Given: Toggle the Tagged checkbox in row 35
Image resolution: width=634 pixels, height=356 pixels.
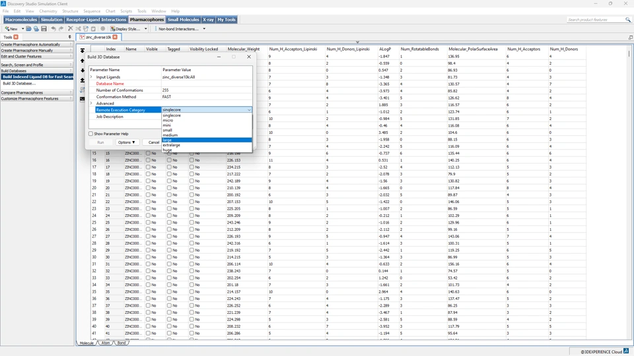Looking at the screenshot, I should [x=169, y=291].
